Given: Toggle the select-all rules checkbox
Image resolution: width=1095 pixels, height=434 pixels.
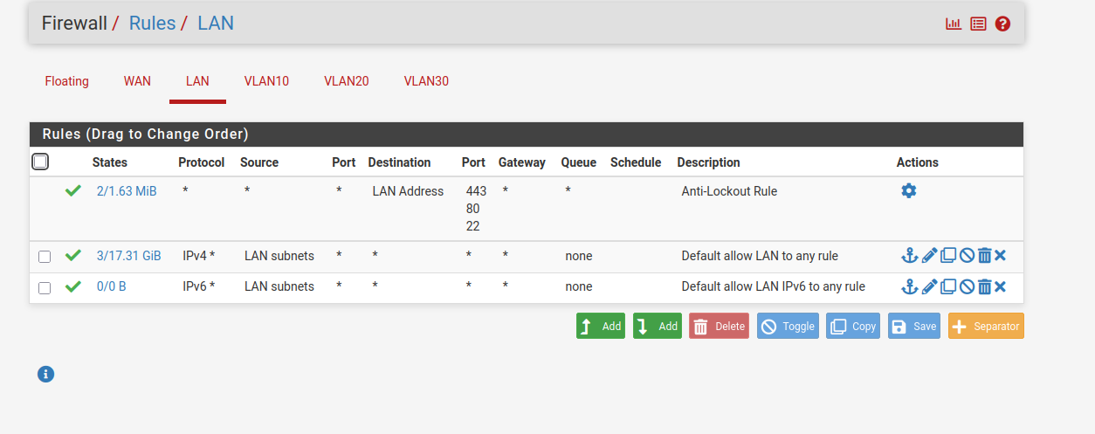Looking at the screenshot, I should click(40, 162).
